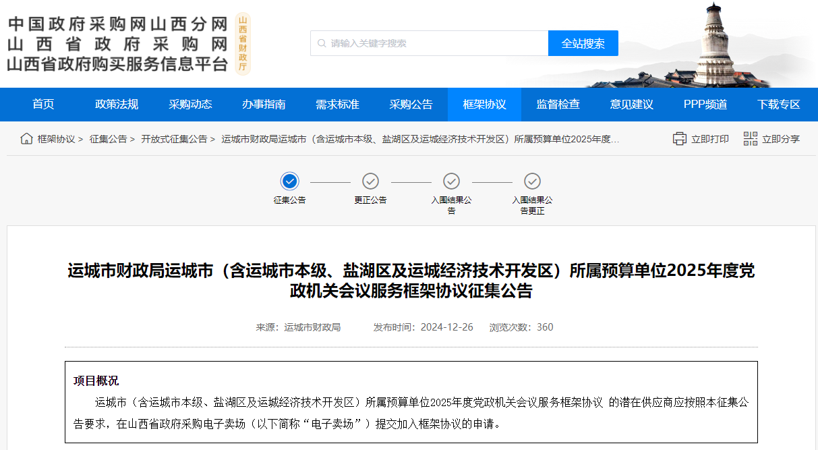Open the 下载专区 section menu
This screenshot has width=818, height=450.
point(778,105)
